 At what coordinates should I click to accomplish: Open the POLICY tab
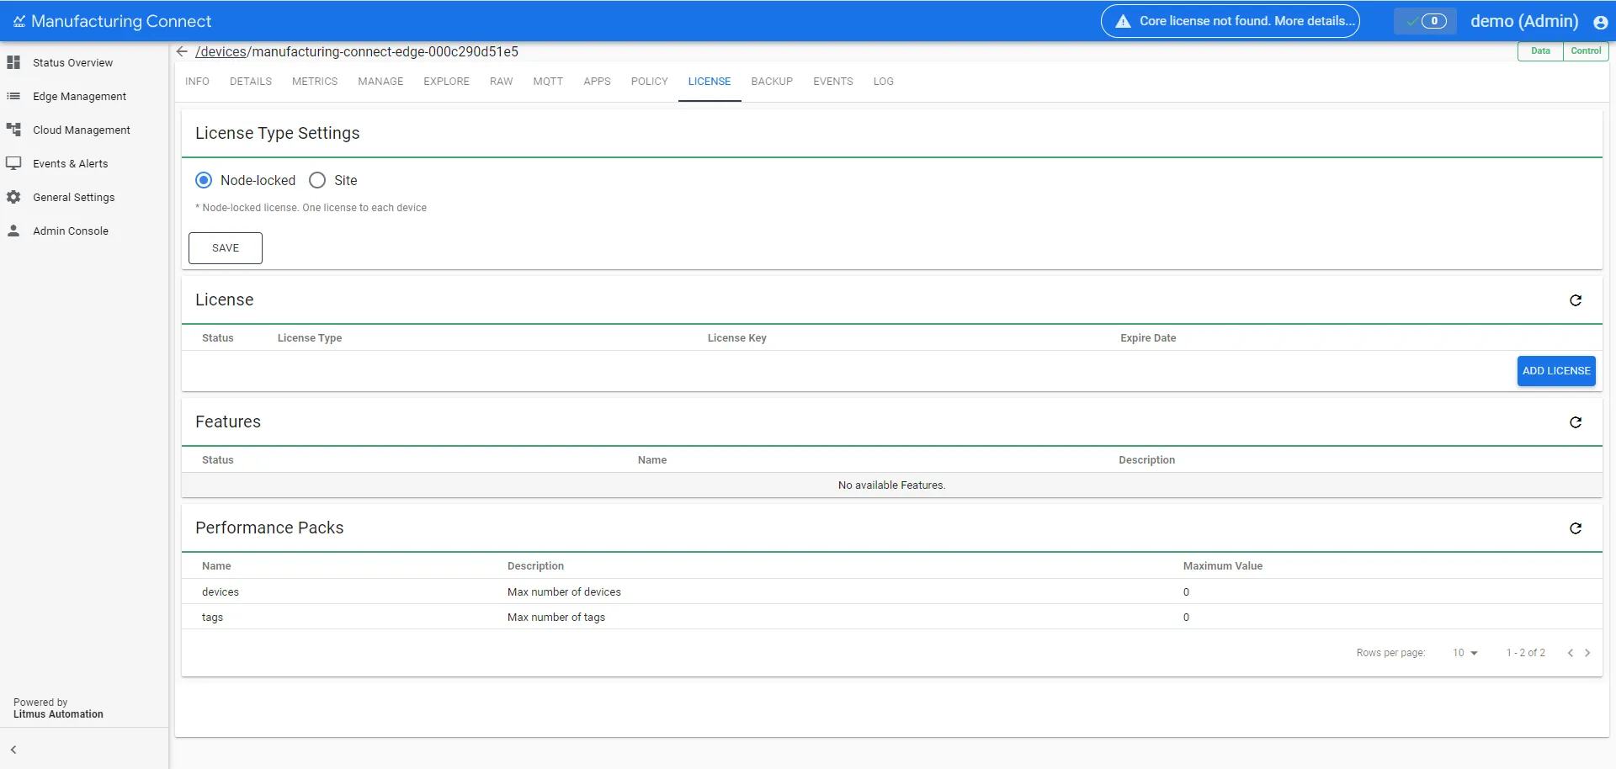(x=650, y=82)
